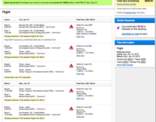Click the Delta logo for flight 172

tap(71, 90)
